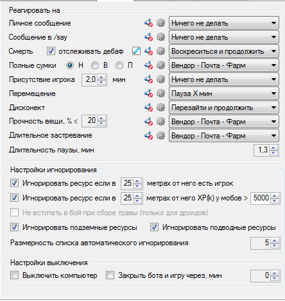
Task: Click sound icon for Полные сумки
Action: click(148, 65)
